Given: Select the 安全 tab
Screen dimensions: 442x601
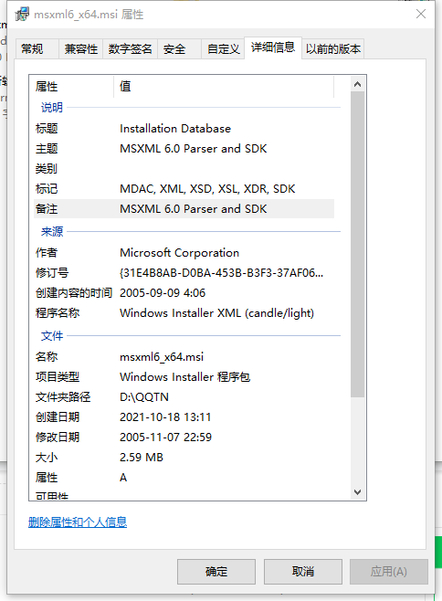Looking at the screenshot, I should tap(179, 49).
